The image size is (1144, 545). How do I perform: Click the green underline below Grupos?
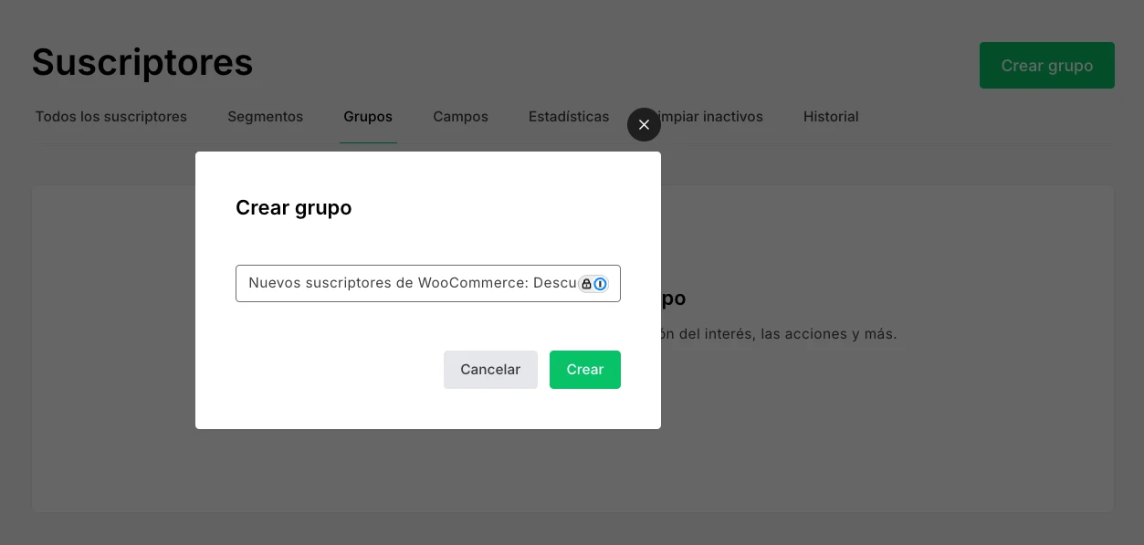368,142
